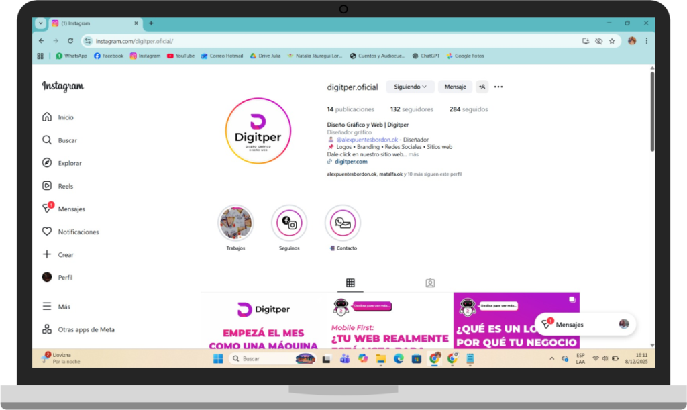Open Mensajes in the left sidebar
The image size is (687, 410).
pos(70,209)
